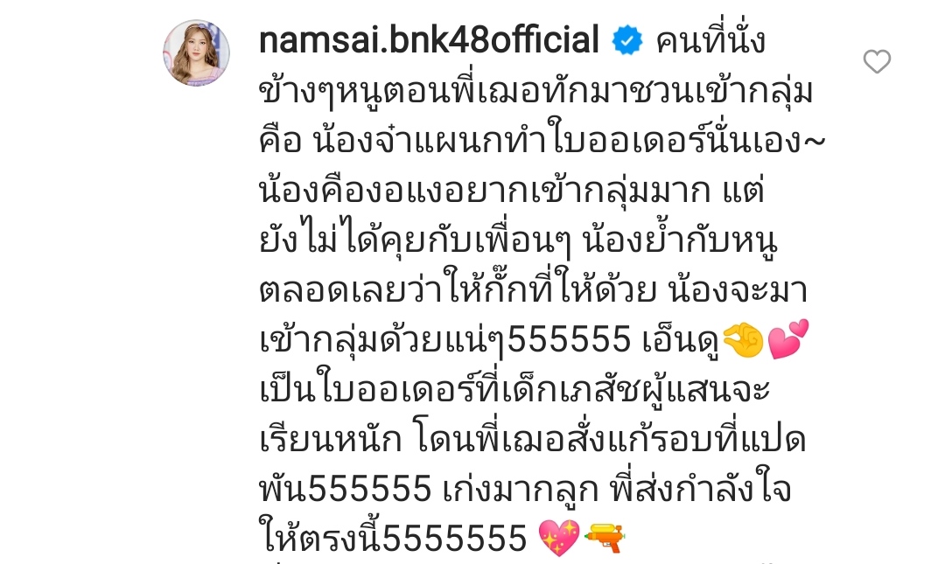The height and width of the screenshot is (564, 945).
Task: Click the line starting 'เป็นใบออเดอร์ที่เด็กเภสัช'
Action: (514, 390)
